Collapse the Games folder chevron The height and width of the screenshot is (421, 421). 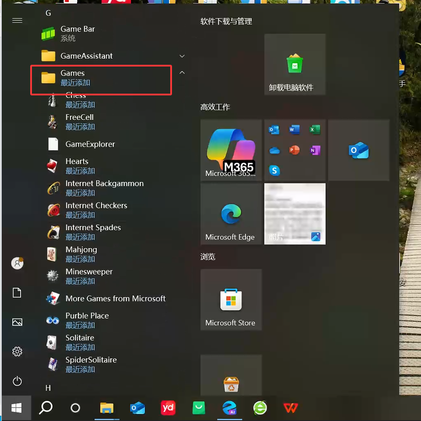tap(182, 73)
